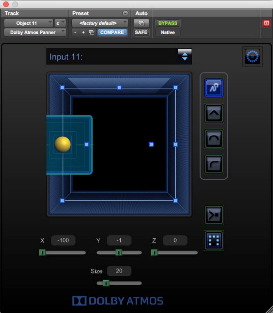Click the Input 11 up/down stepper arrows
The width and height of the screenshot is (273, 313).
[185, 56]
